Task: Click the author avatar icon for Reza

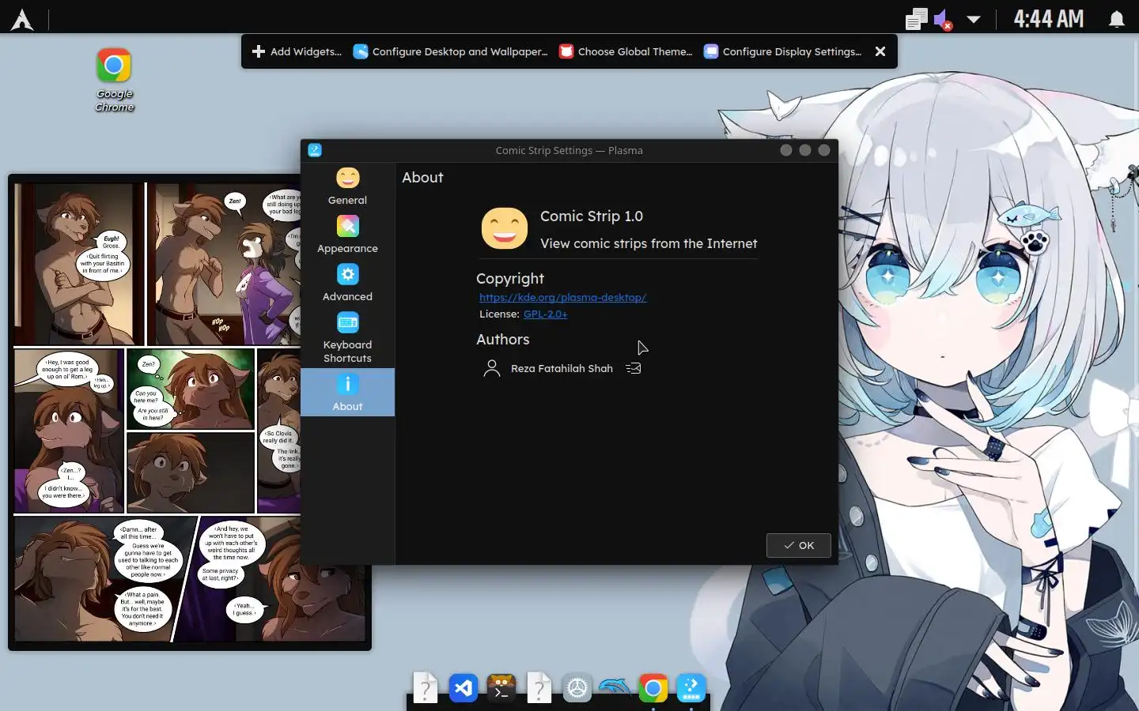Action: [492, 368]
